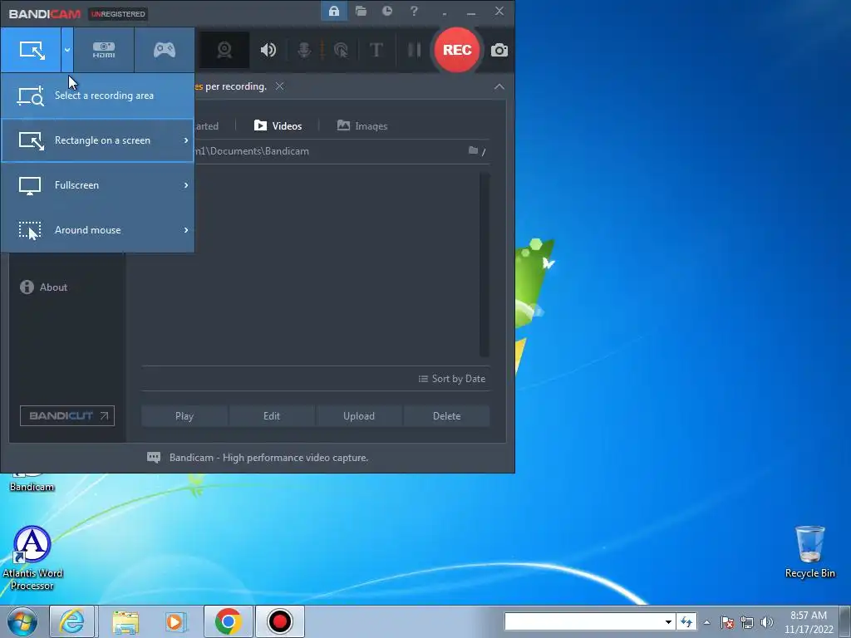The width and height of the screenshot is (851, 638).
Task: Launch Google Chrome from taskbar
Action: click(229, 621)
